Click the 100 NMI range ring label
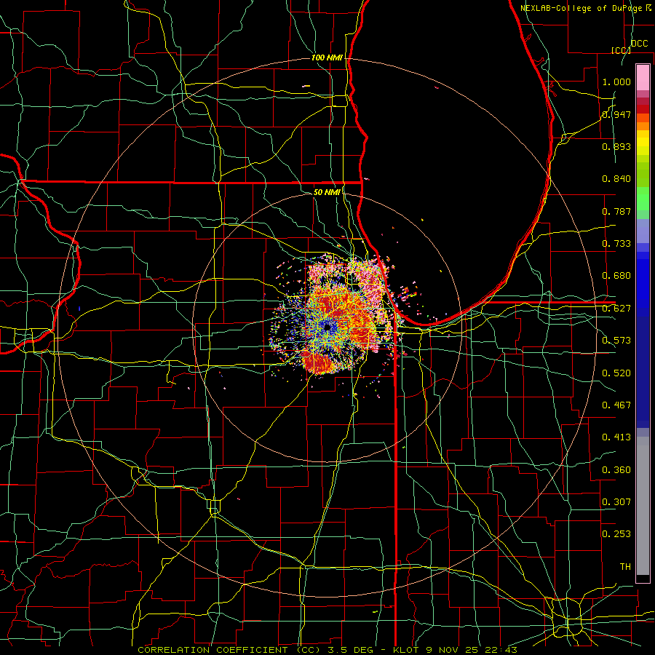Image resolution: width=655 pixels, height=655 pixels. point(327,57)
